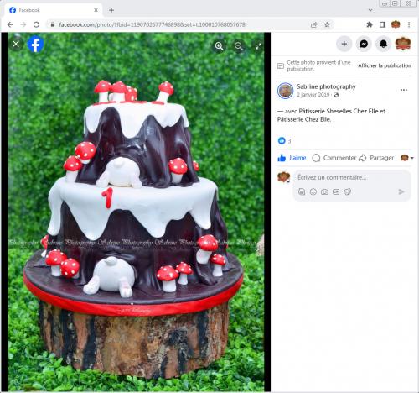This screenshot has width=419, height=393.
Task: Click Afficher la publication link
Action: pyautogui.click(x=385, y=65)
